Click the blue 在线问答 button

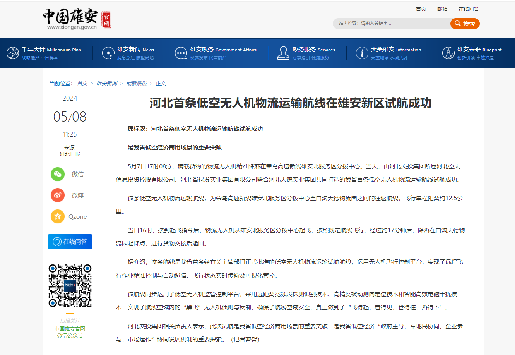coord(70,242)
